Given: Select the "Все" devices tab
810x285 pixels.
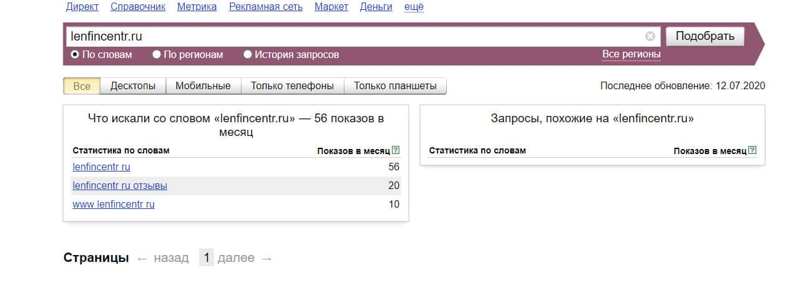Looking at the screenshot, I should (82, 86).
